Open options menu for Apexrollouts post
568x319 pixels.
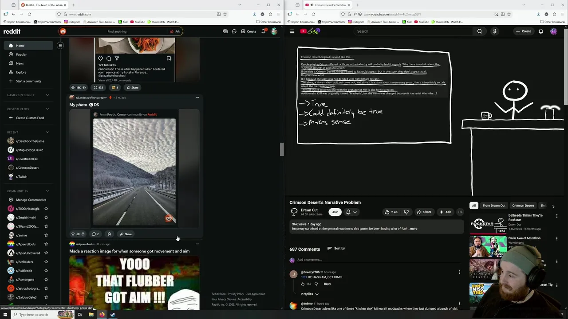(197, 244)
